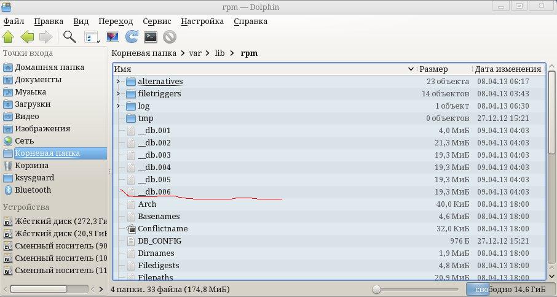Navigate forward with grey right arrow
The image size is (557, 297).
(x=46, y=37)
